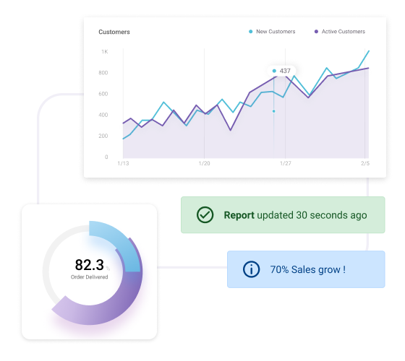The width and height of the screenshot is (405, 361).
Task: Click the Order Delivered label
Action: (x=90, y=277)
